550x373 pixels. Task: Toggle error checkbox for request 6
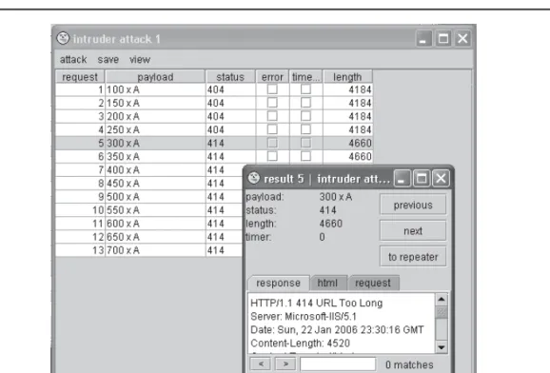(x=272, y=156)
